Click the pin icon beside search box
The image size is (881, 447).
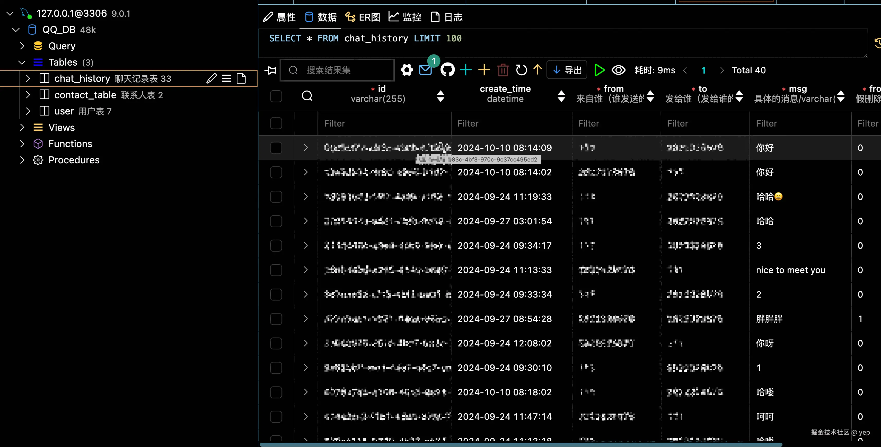(270, 70)
